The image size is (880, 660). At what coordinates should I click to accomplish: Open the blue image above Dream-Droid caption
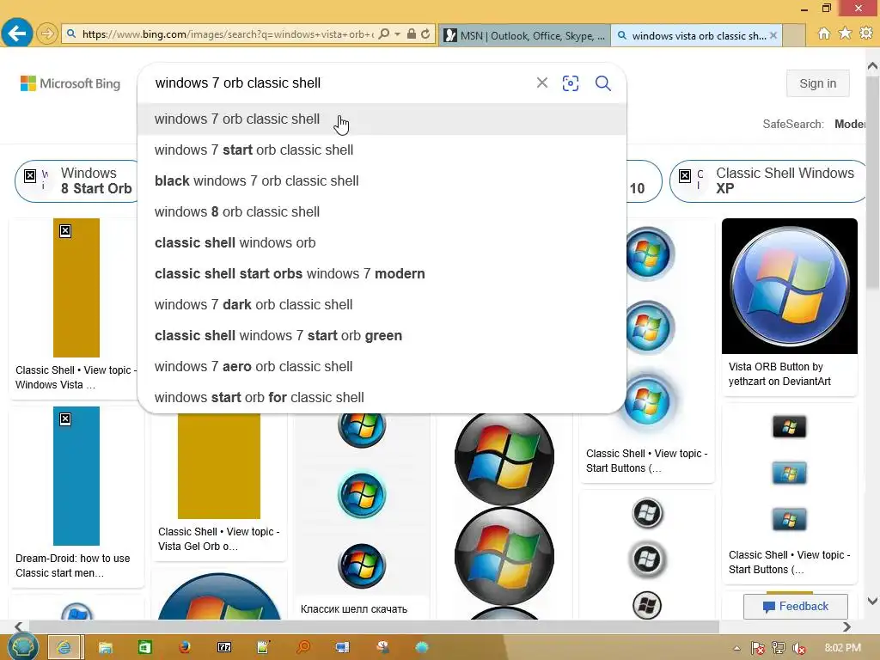(76, 476)
